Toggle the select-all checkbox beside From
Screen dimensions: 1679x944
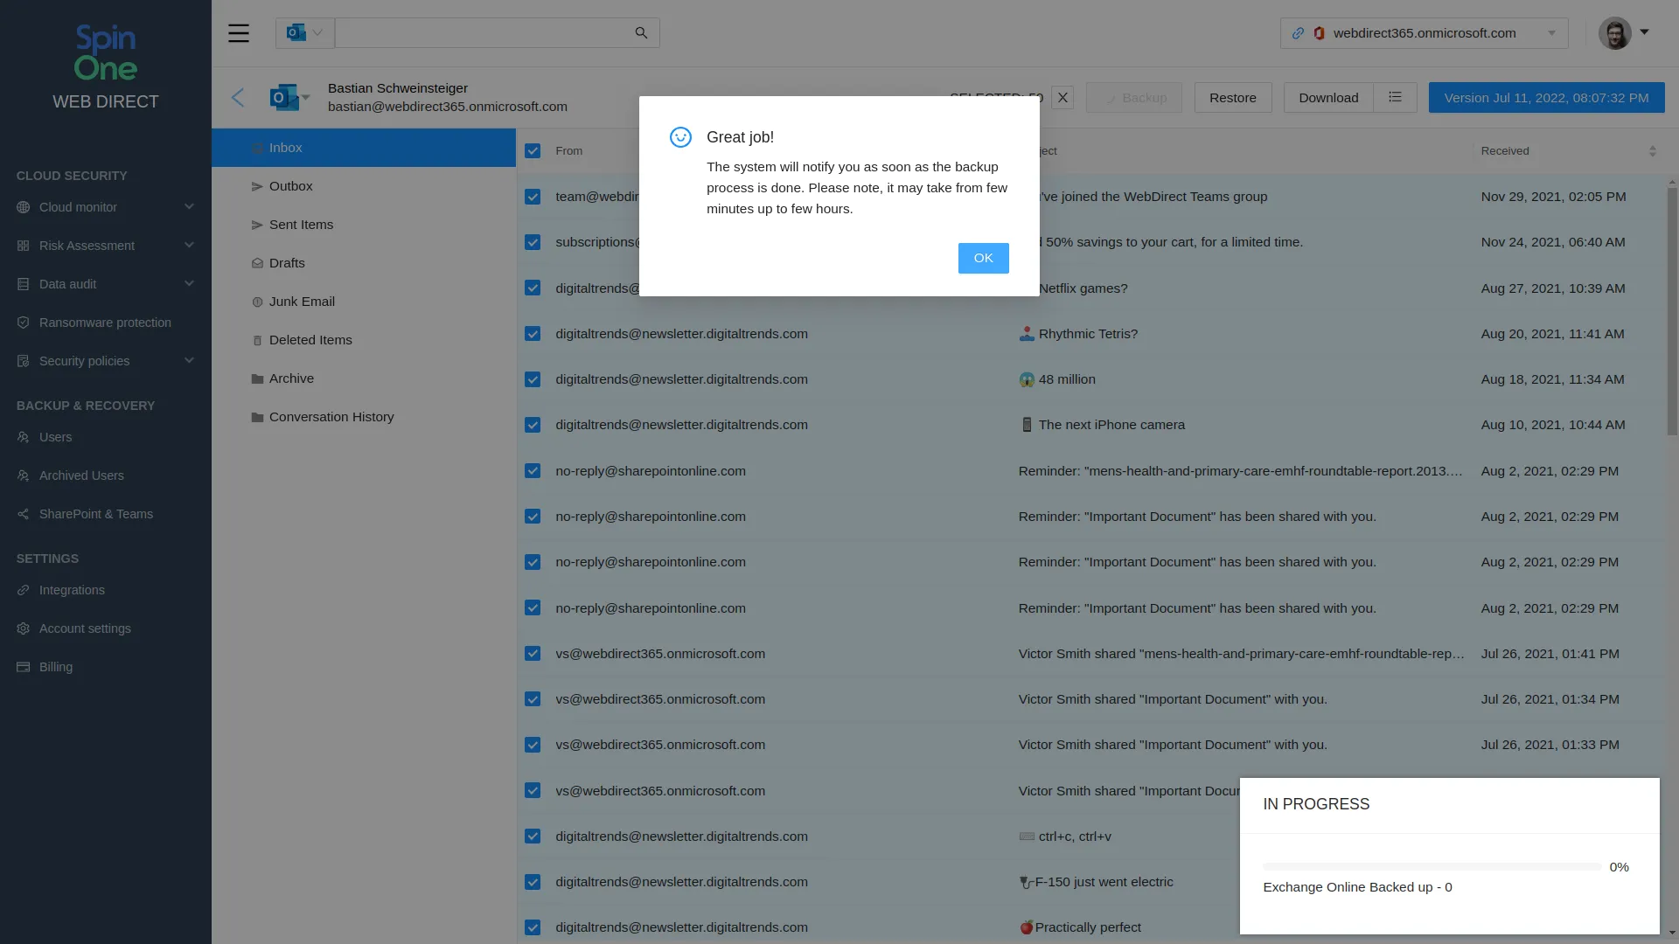coord(533,150)
